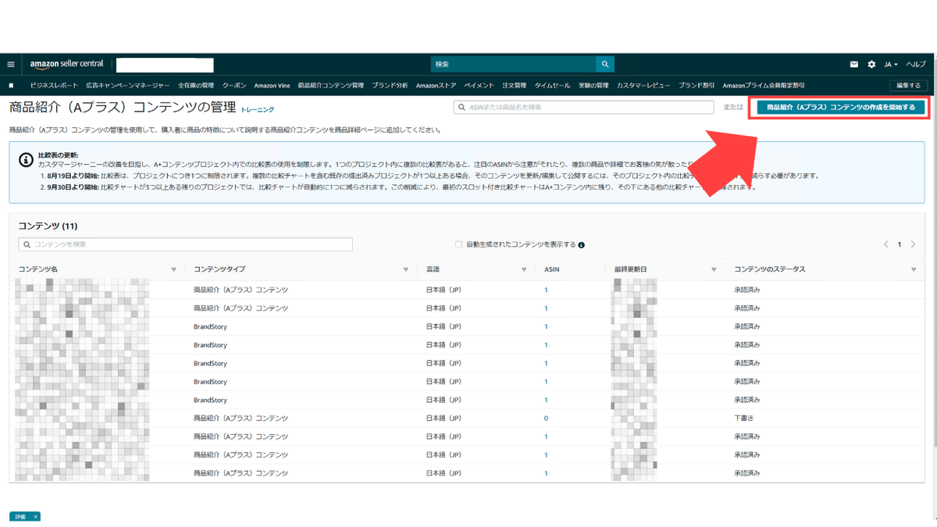The image size is (937, 527).
Task: Focus the ASINまたは商品名を検索 field
Action: (x=583, y=107)
